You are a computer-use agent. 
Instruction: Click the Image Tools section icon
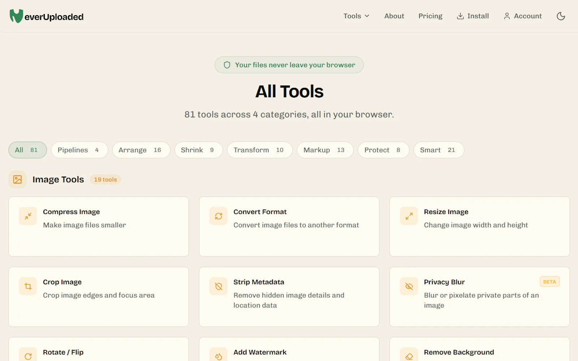pos(17,180)
